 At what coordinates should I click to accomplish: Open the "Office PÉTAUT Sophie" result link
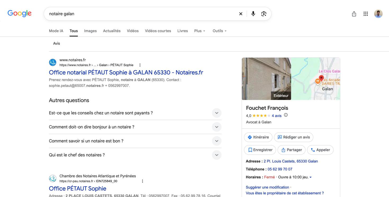click(78, 189)
